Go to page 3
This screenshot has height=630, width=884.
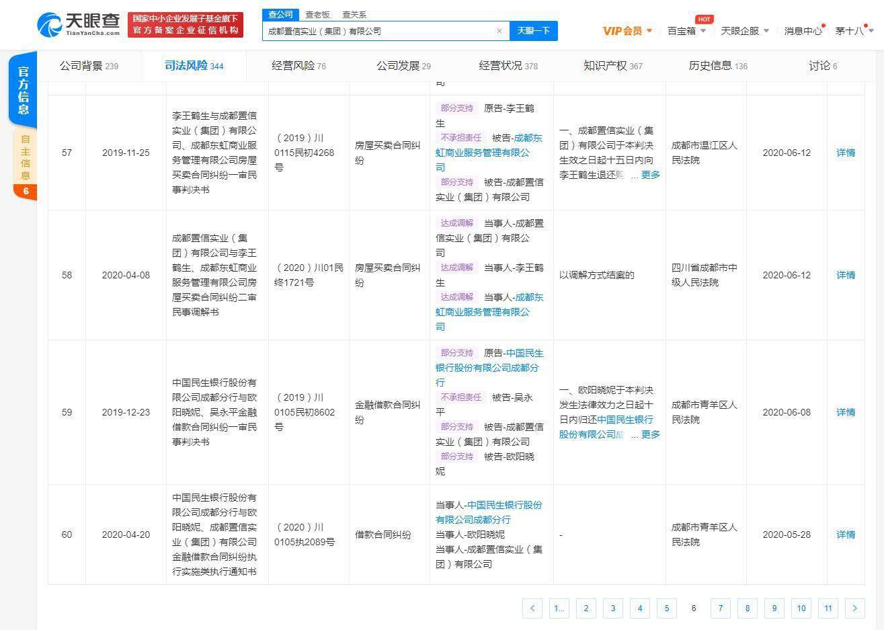(x=612, y=608)
